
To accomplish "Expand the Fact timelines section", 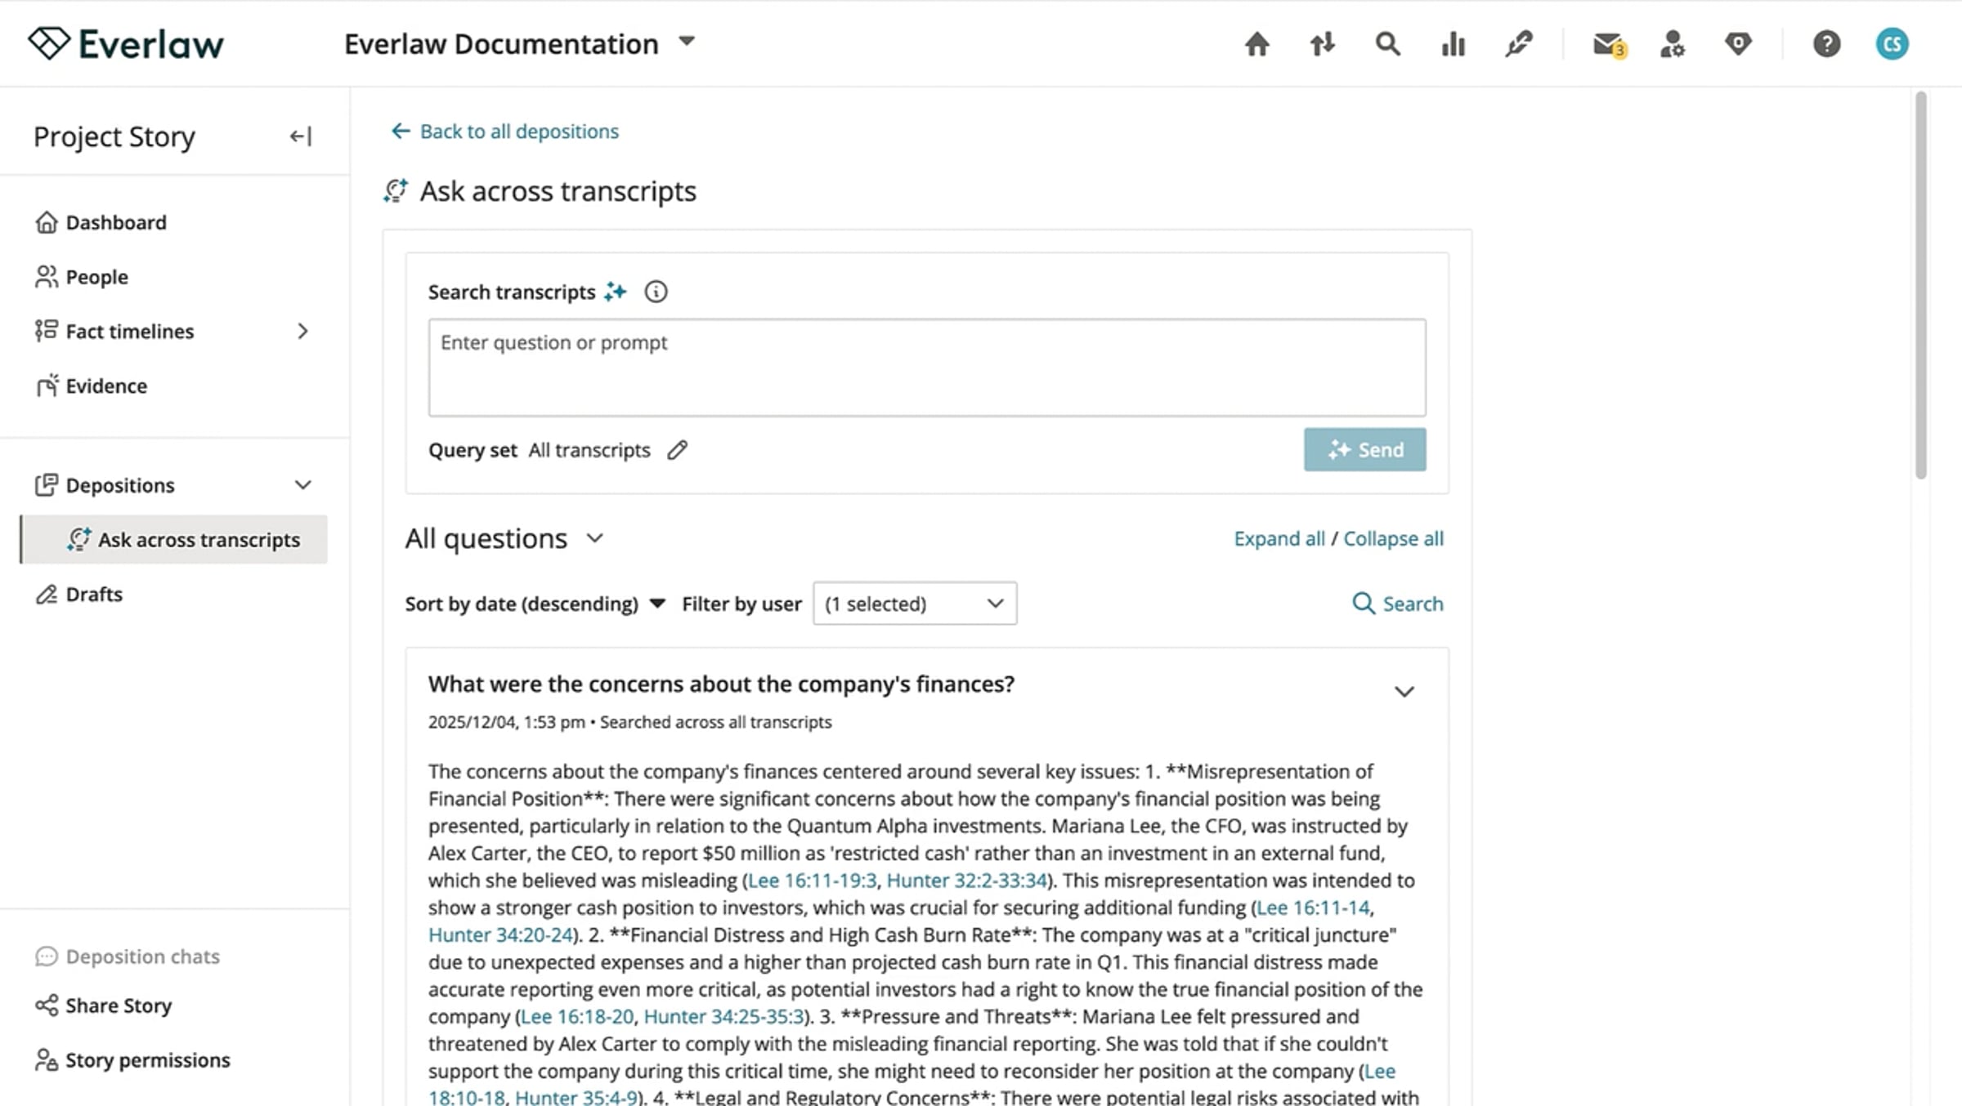I will pyautogui.click(x=302, y=332).
